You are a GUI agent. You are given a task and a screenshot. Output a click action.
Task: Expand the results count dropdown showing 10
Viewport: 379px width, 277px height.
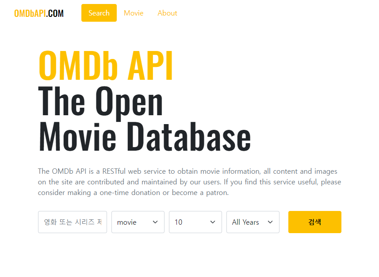(x=195, y=222)
